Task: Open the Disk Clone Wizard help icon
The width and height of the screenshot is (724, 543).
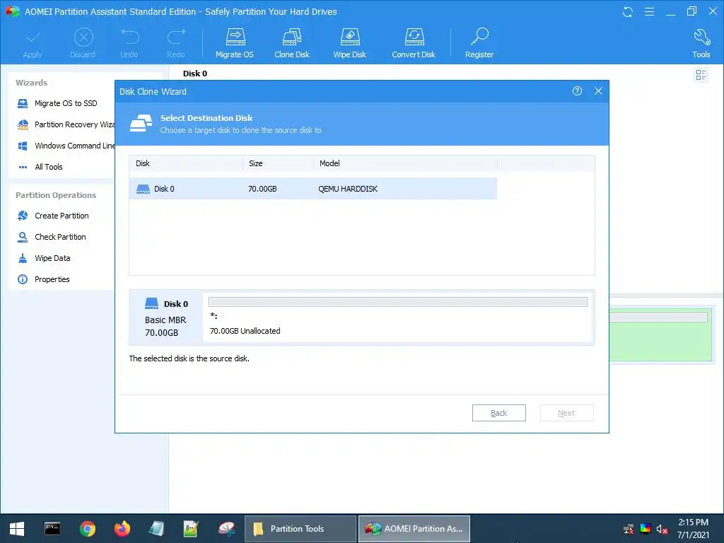Action: (577, 91)
